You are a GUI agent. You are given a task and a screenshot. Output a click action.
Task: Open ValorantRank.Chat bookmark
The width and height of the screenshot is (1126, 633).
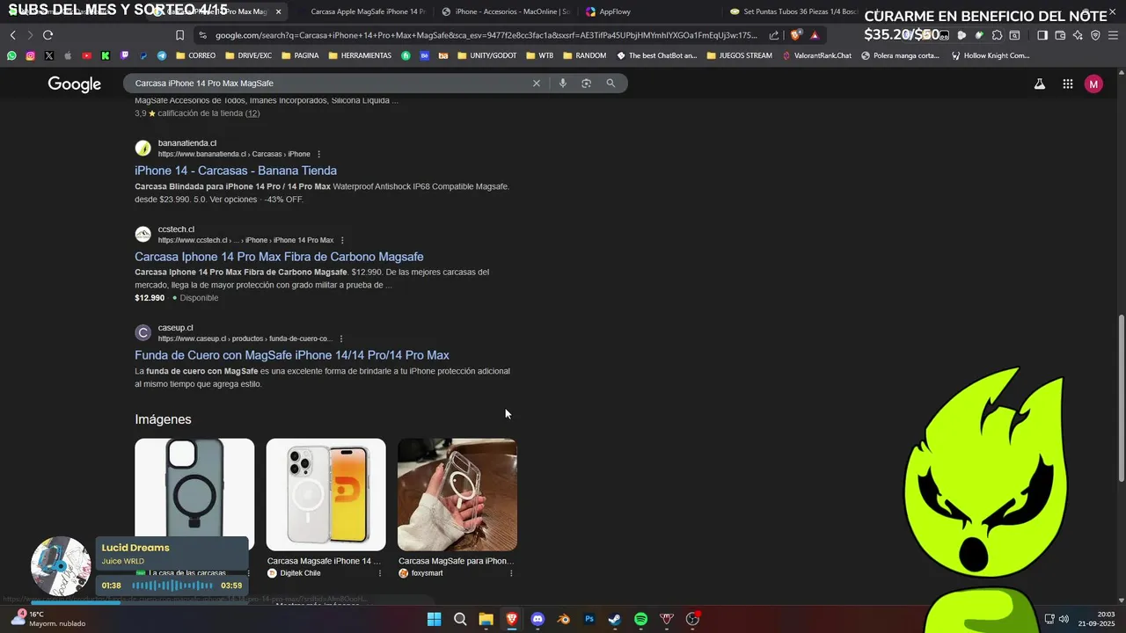click(x=816, y=55)
